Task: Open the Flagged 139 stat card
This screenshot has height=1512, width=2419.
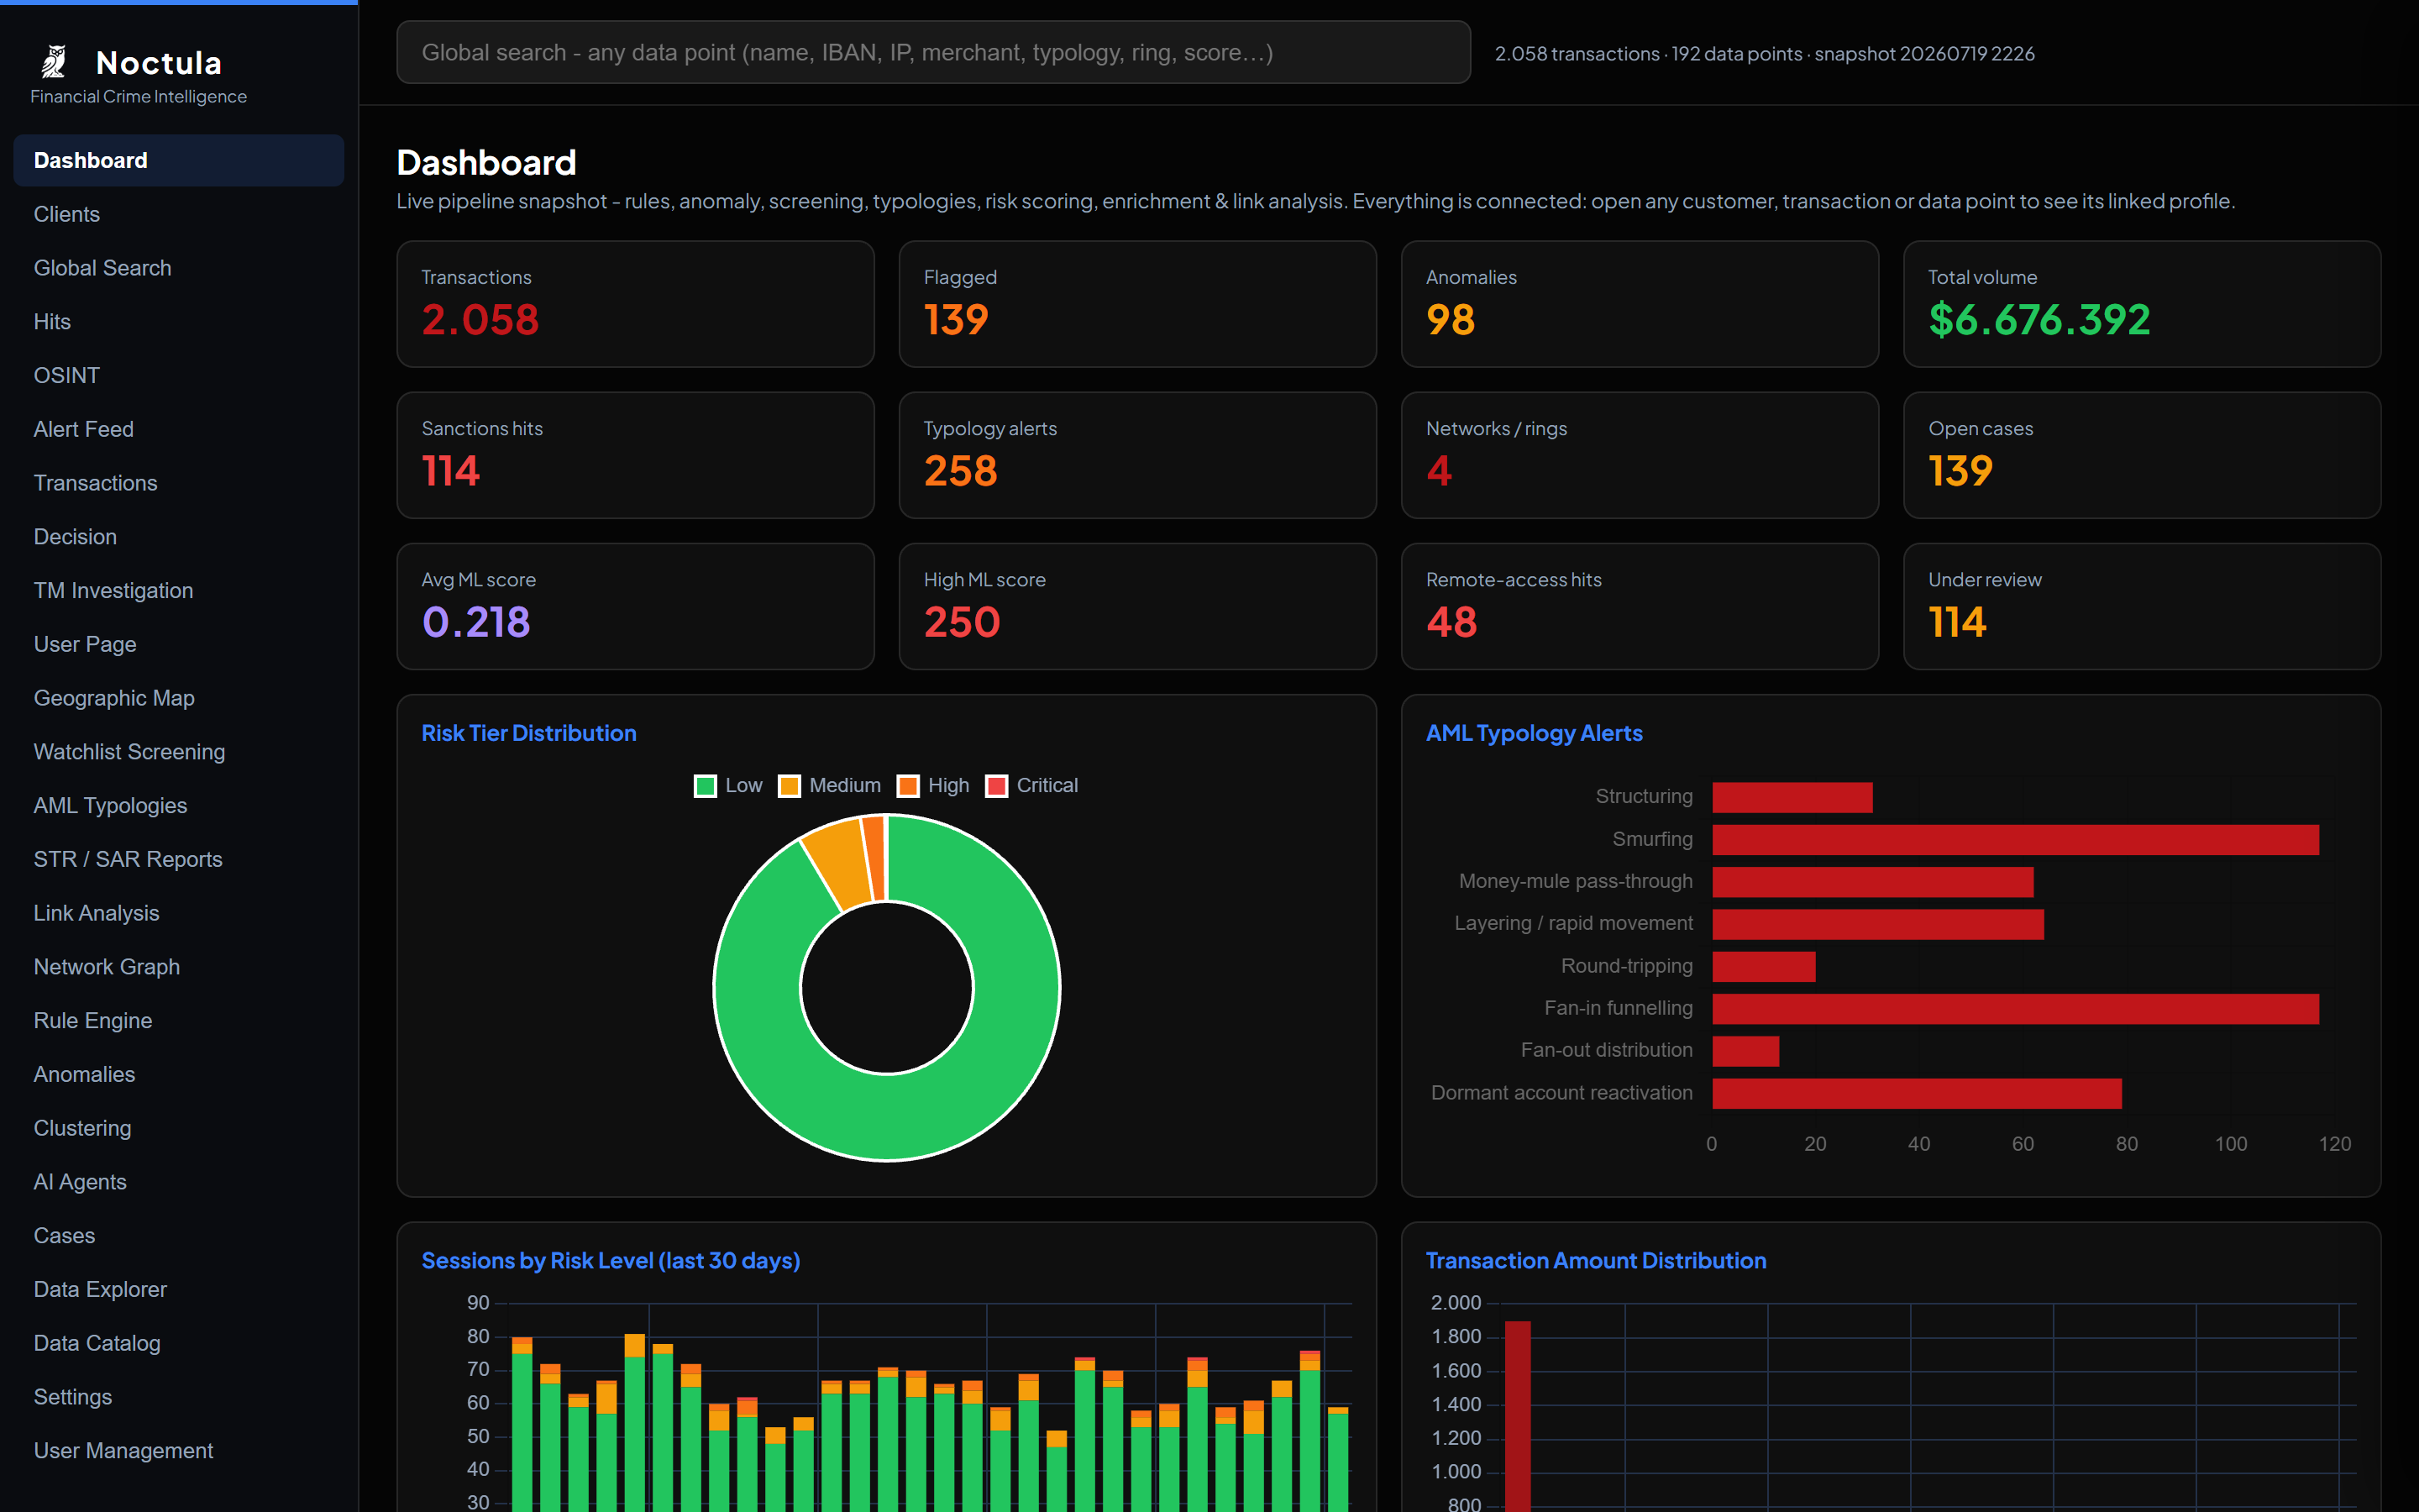Action: click(x=1137, y=304)
